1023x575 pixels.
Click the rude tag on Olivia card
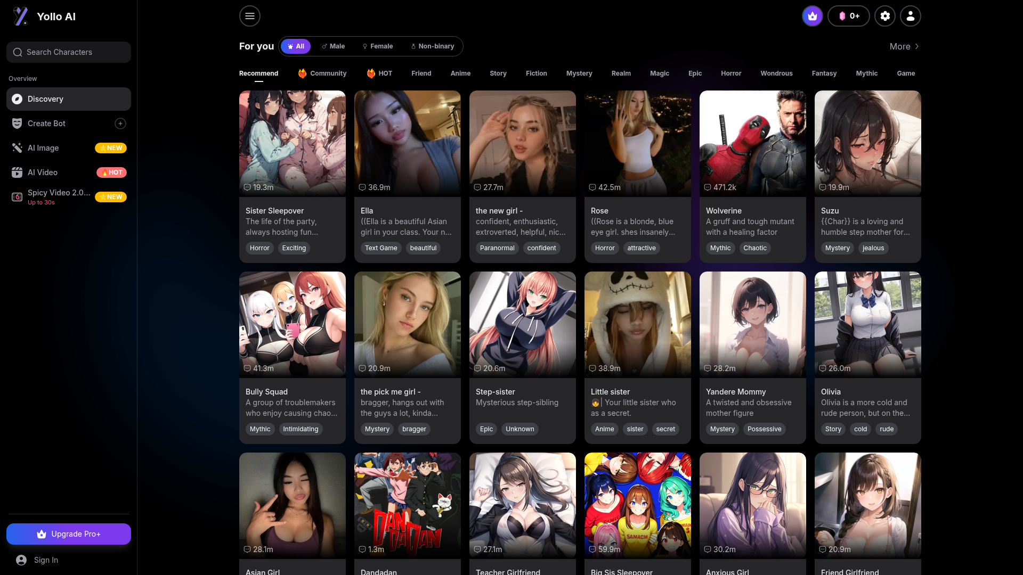[887, 429]
